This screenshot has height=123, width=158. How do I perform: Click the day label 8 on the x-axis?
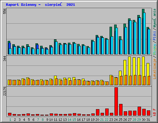click(43, 120)
